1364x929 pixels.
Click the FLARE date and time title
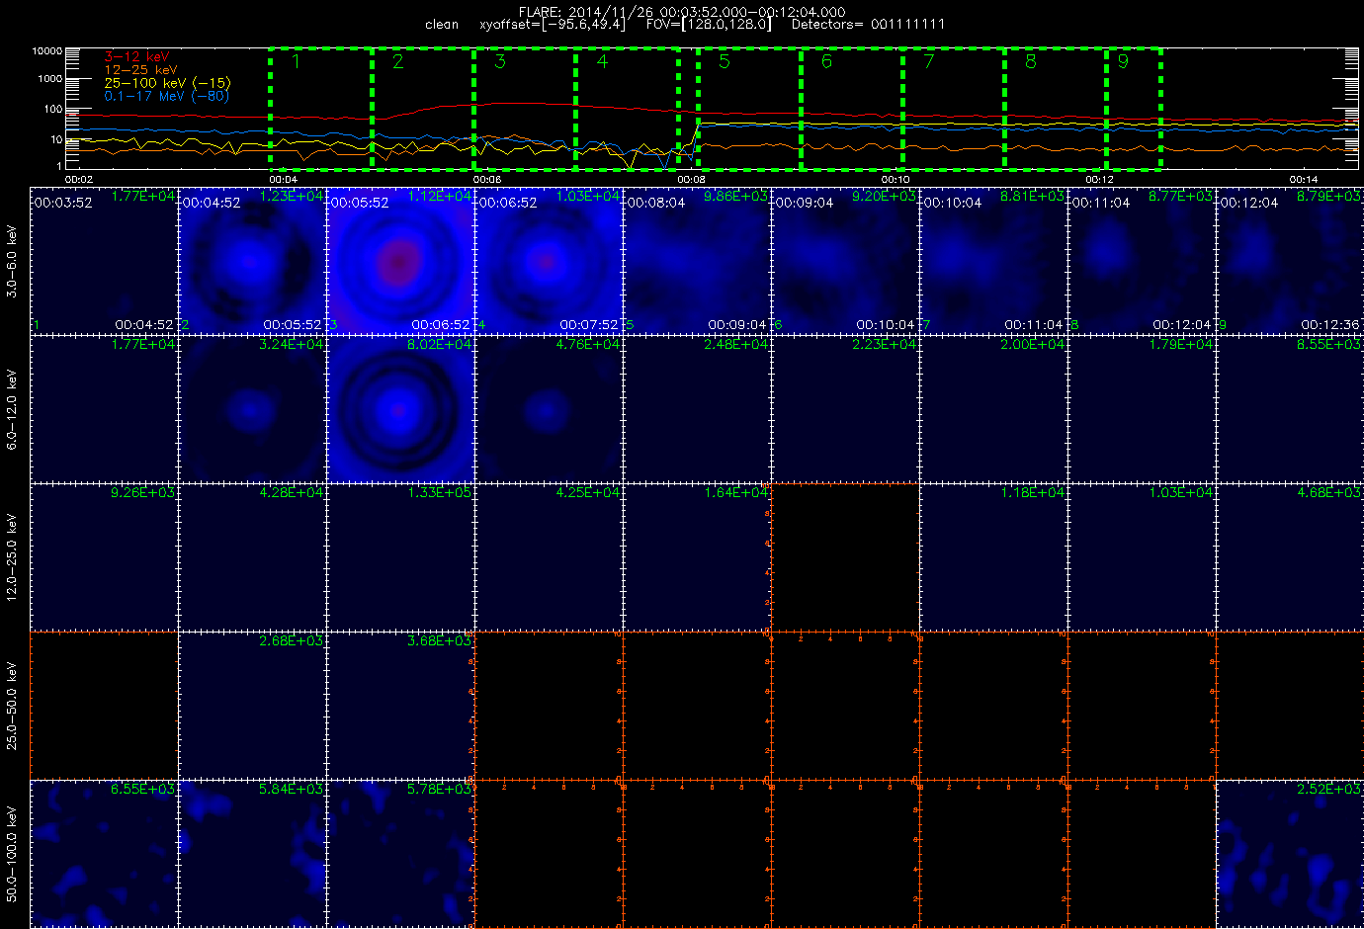point(682,12)
